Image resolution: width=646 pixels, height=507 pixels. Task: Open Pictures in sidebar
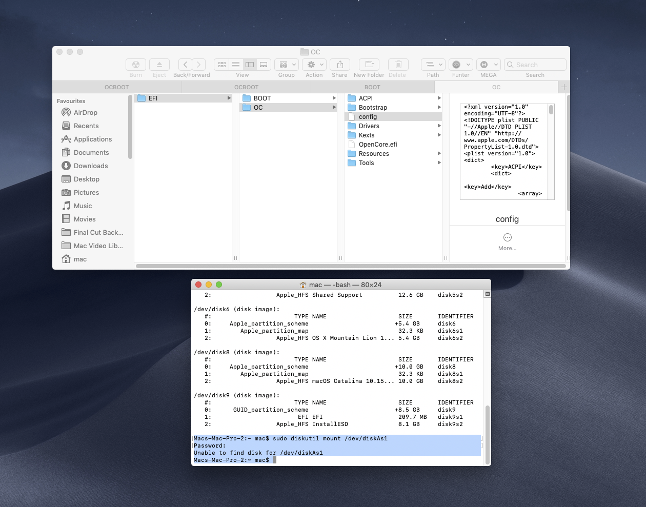tap(86, 192)
